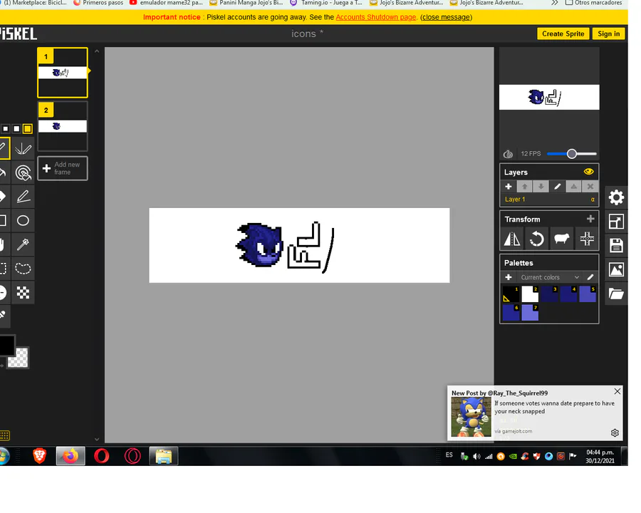Open the Resize panel
Viewport: 641px width, 513px height.
pyautogui.click(x=616, y=222)
